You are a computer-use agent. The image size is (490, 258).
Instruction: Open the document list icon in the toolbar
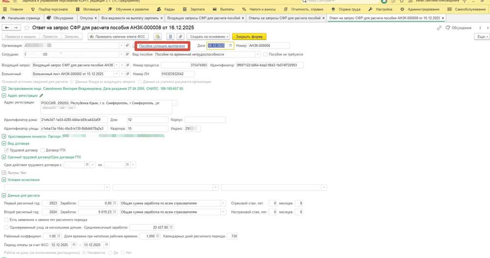click(171, 37)
